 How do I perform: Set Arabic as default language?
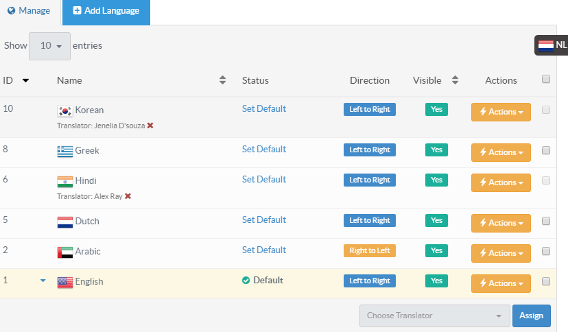[263, 250]
